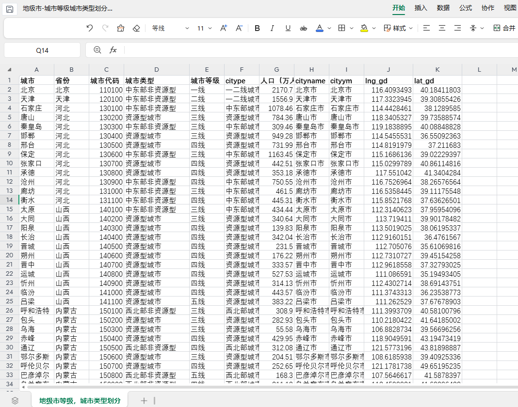518x407 pixels.
Task: Click the 合并 merge cells button
Action: 504,28
